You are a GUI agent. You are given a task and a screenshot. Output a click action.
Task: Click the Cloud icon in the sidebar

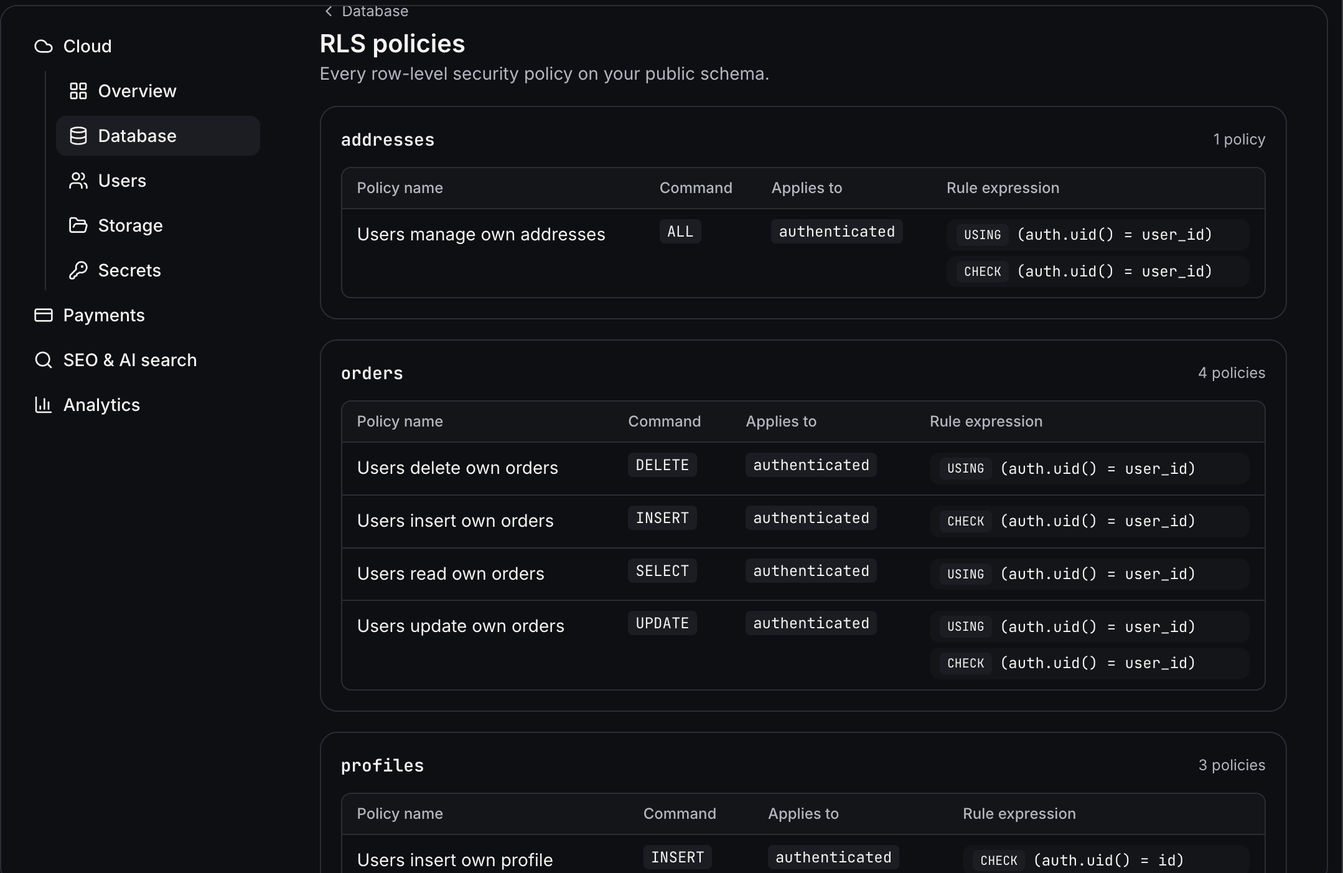coord(44,46)
